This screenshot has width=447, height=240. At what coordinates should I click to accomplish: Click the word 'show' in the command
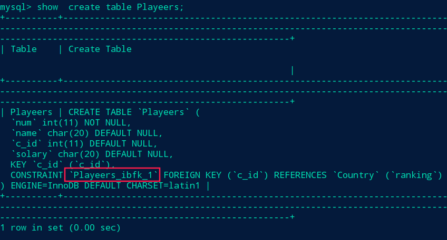tap(47, 7)
